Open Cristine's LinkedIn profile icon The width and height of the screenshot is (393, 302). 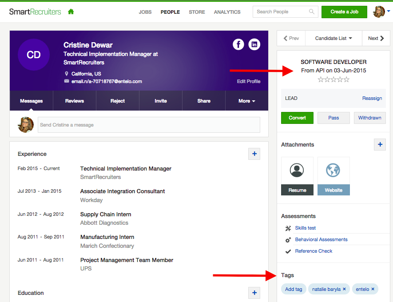pyautogui.click(x=254, y=44)
